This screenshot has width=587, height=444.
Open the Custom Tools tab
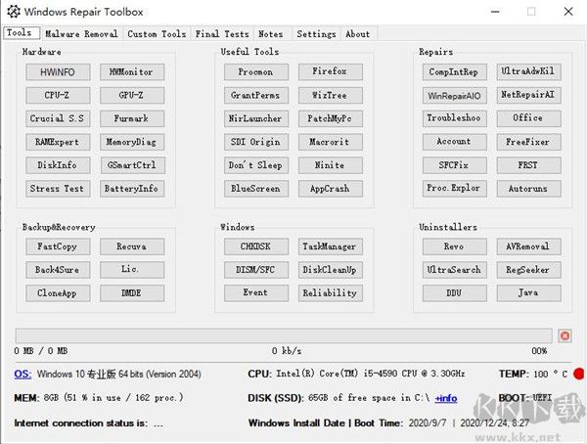pos(157,33)
